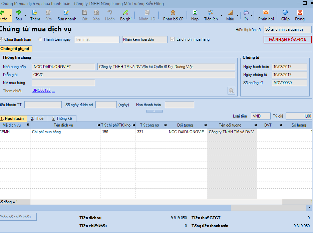
Task: Switch to the 3. Thống kê tab
Action: 62,119
